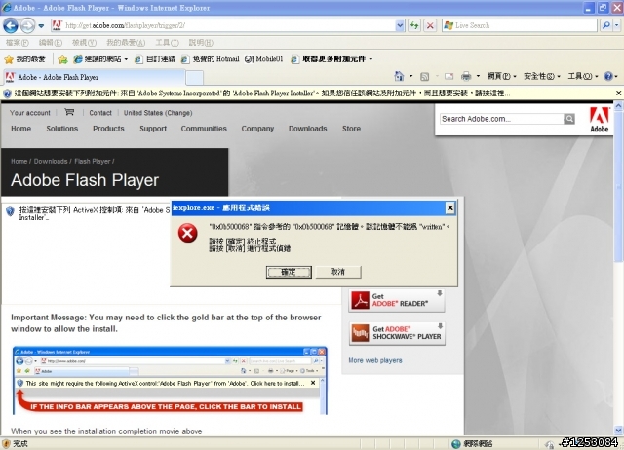Click the ActiveX shield icon on page
Viewport: 624px width, 450px height.
[x=10, y=211]
